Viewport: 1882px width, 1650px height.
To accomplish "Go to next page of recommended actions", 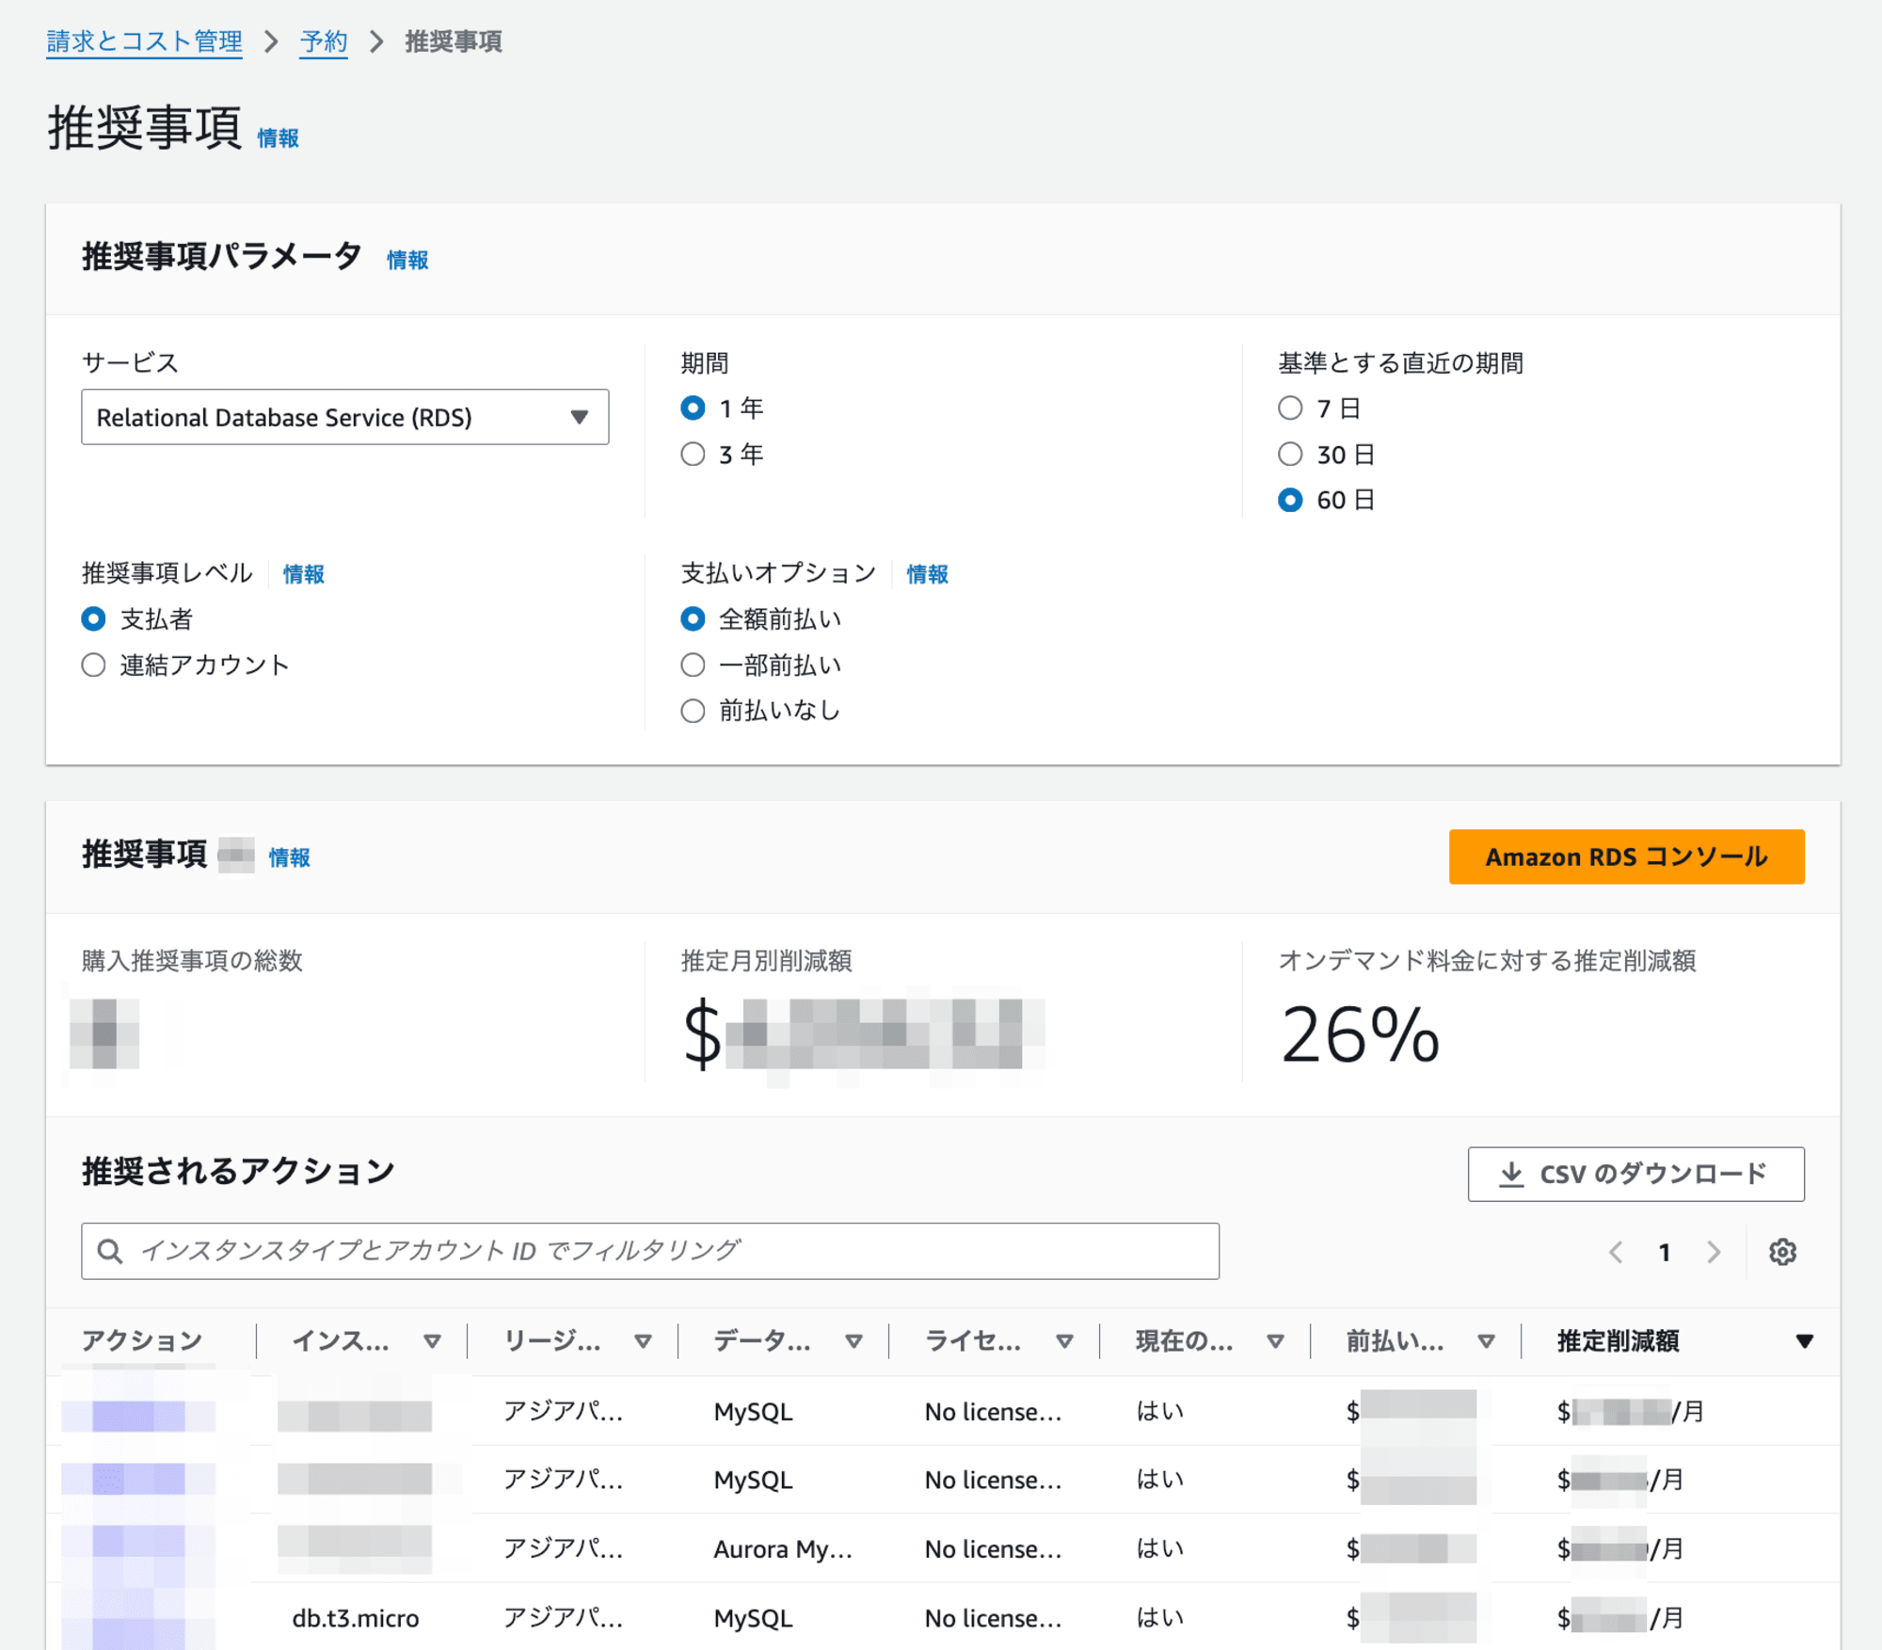I will (1714, 1252).
